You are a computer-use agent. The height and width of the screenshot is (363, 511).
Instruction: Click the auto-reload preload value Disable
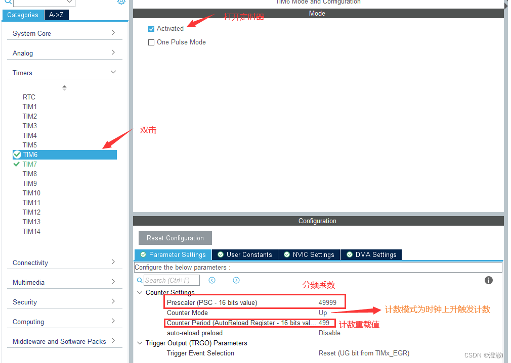click(x=329, y=333)
